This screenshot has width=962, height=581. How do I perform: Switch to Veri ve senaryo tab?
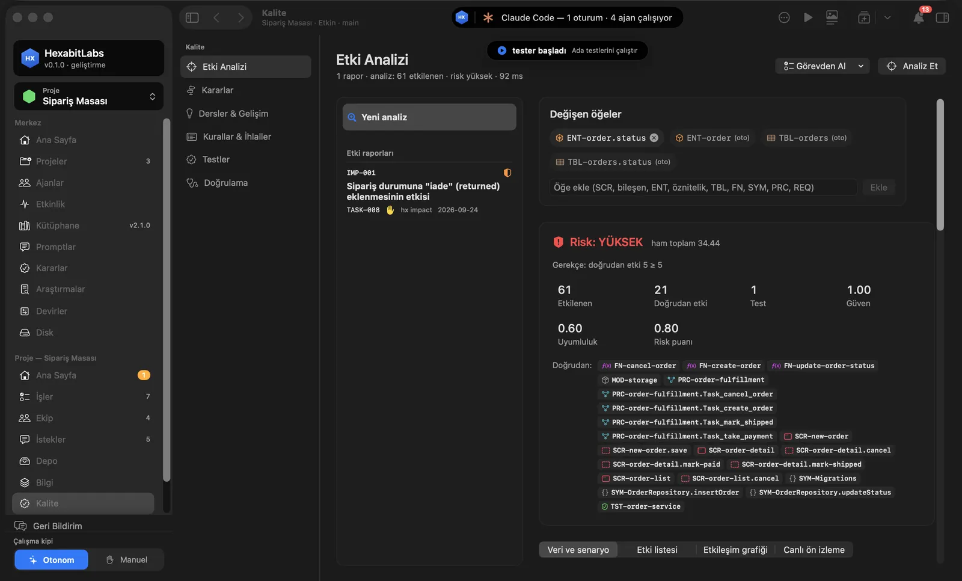coord(578,550)
